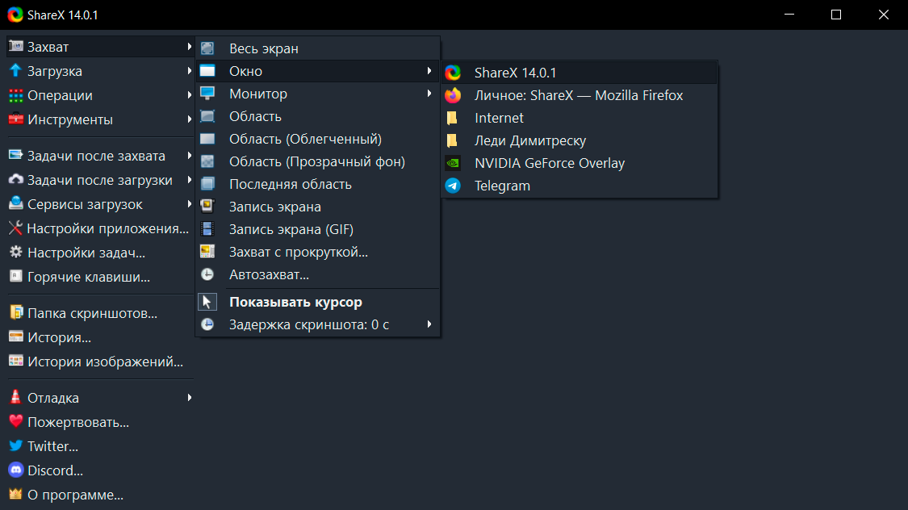Screen dimensions: 908x510
Task: Click the Инструменты red toolbox icon
Action: (x=15, y=119)
